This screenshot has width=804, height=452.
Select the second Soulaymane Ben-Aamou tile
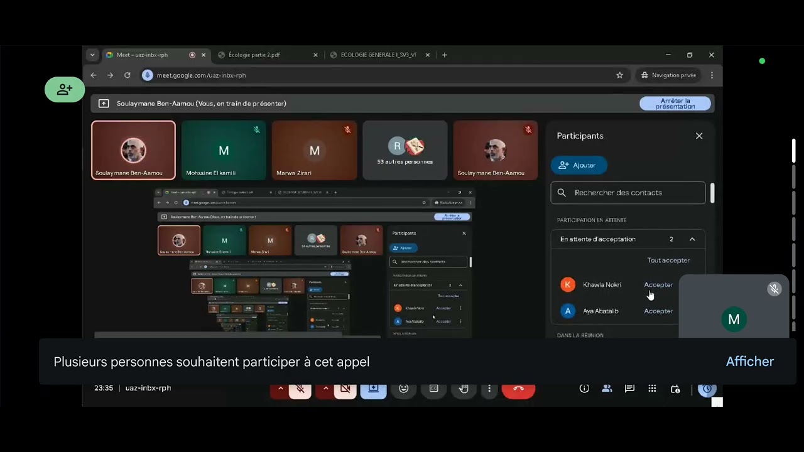coord(495,150)
